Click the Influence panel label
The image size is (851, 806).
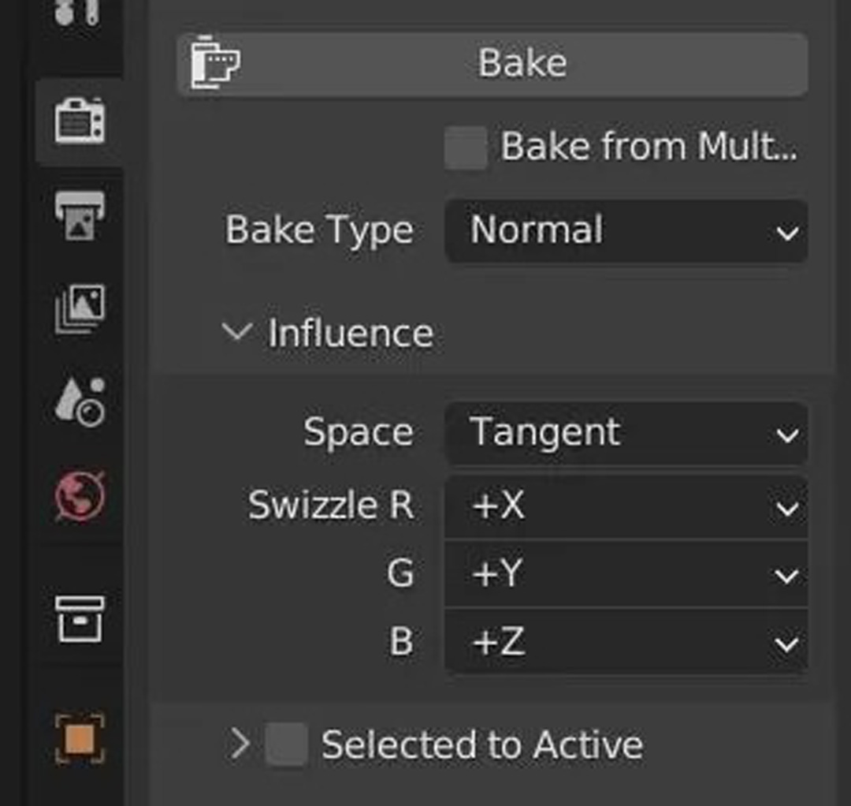click(351, 332)
